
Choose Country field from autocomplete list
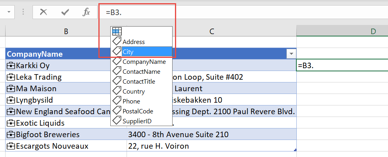[x=142, y=91]
